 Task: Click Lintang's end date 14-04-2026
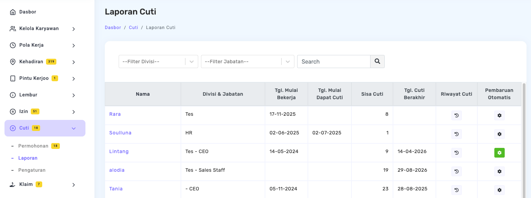(412, 151)
